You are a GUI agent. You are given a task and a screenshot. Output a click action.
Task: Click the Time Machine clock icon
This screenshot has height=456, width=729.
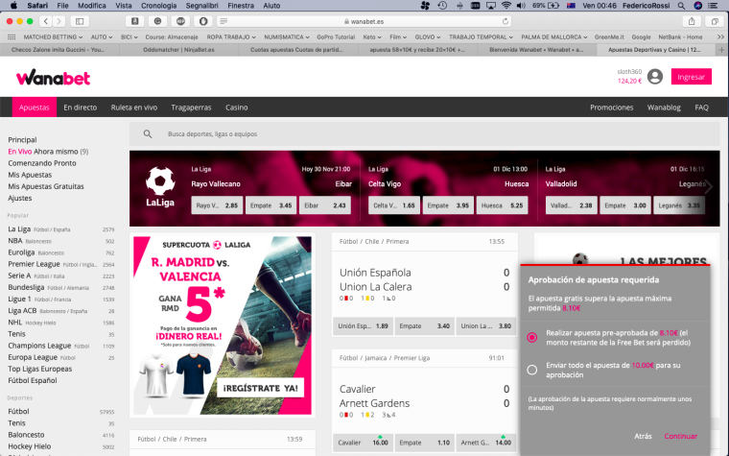442,6
